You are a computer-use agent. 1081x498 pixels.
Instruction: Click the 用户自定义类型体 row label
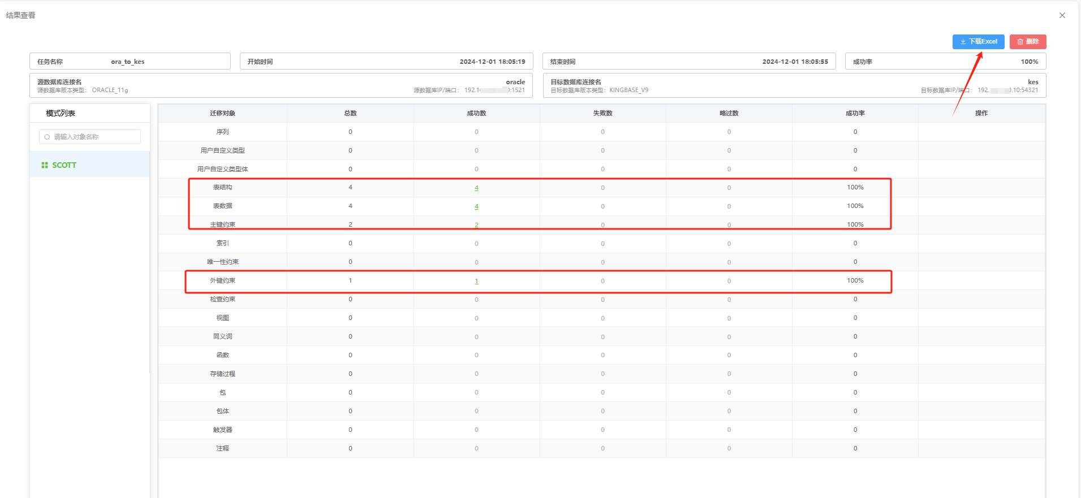point(223,169)
